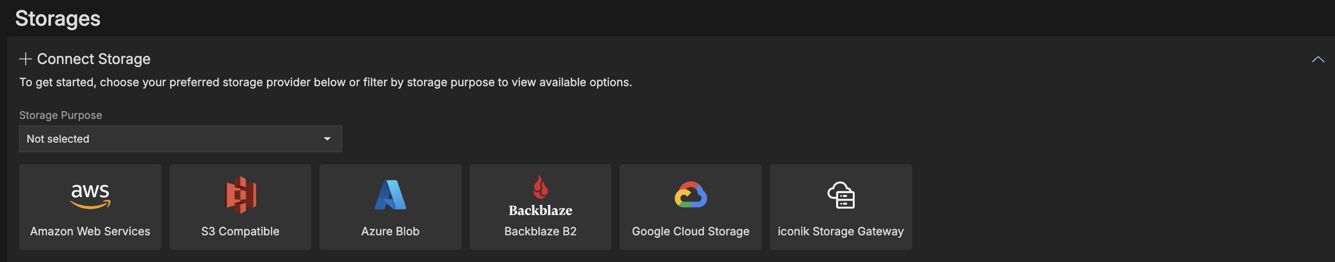Choose the Amazon Web Services label
The width and height of the screenshot is (1335, 262).
(x=90, y=231)
